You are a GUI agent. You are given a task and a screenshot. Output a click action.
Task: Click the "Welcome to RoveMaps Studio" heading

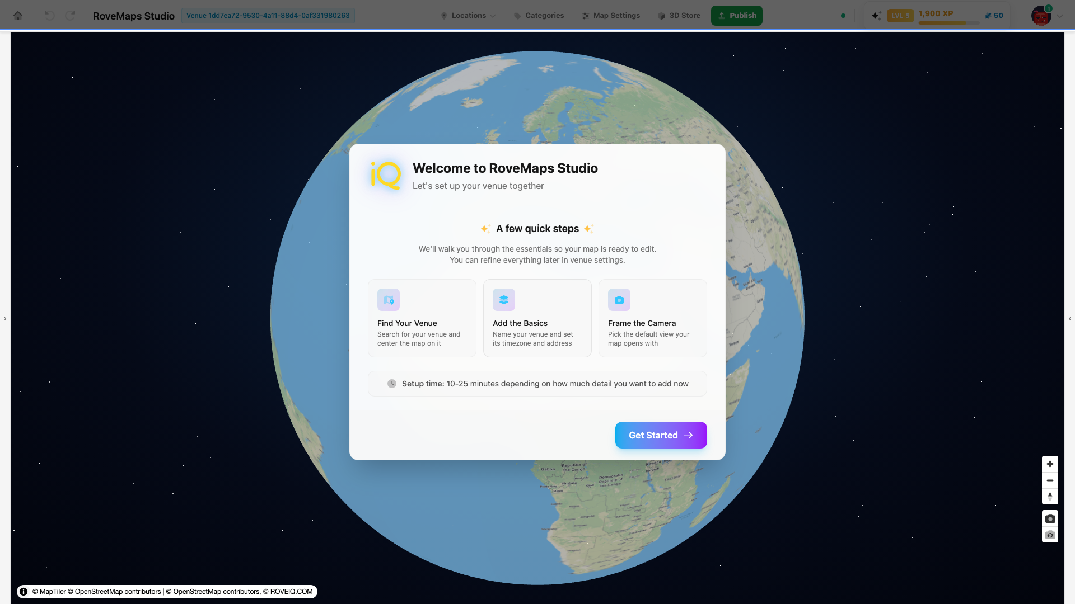[x=505, y=168]
